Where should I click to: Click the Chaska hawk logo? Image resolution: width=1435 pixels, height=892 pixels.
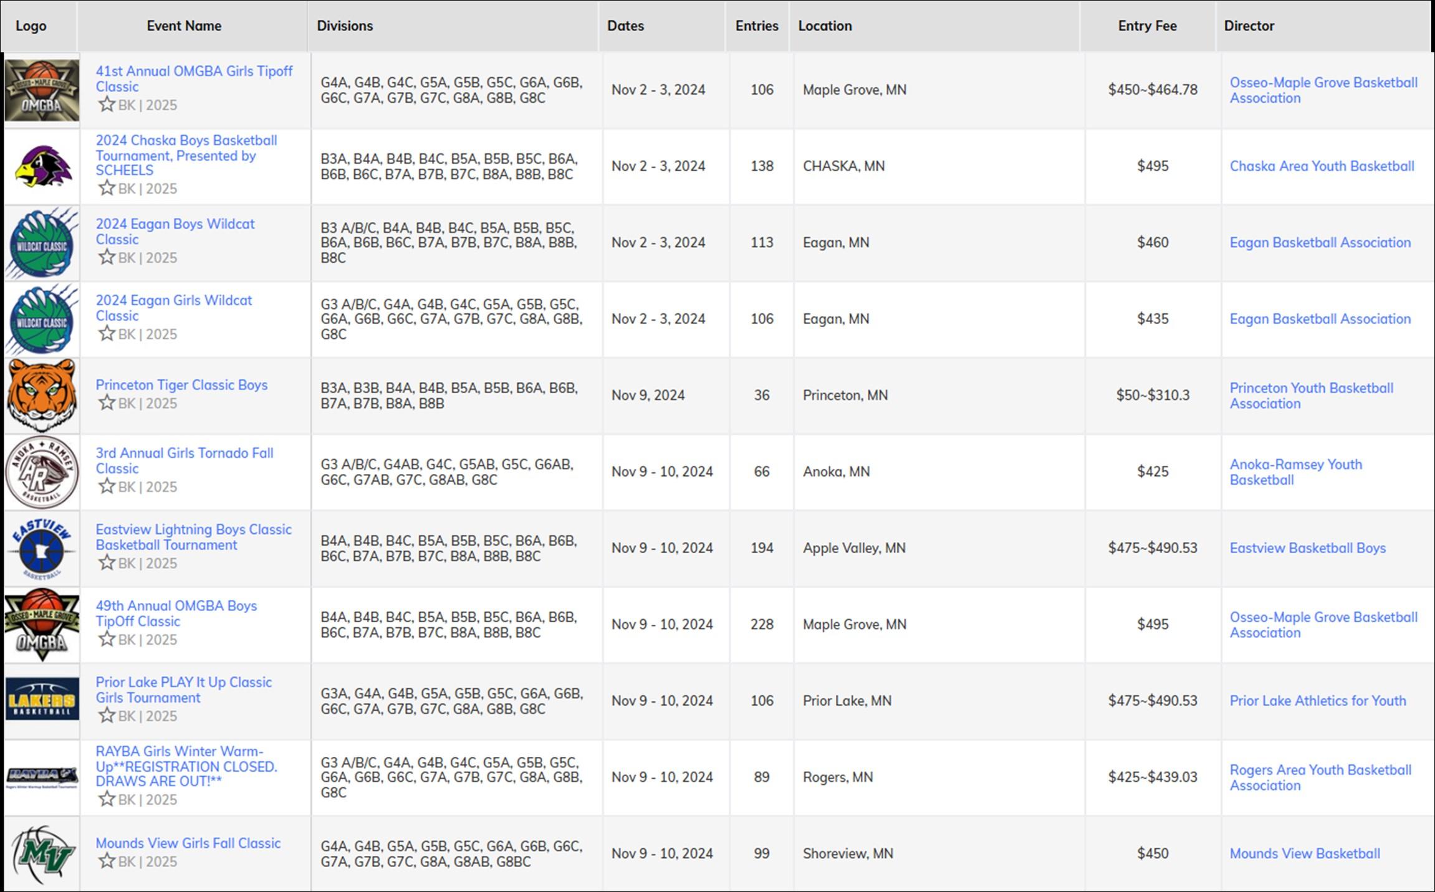click(42, 166)
